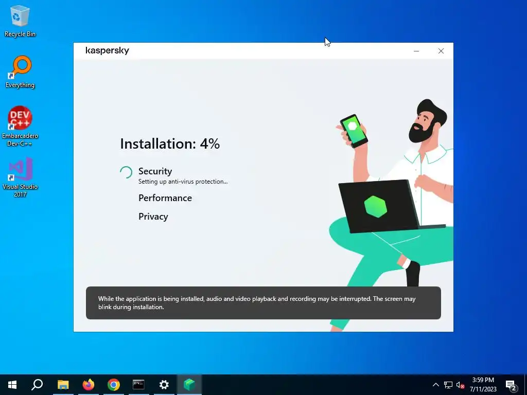Select the Kaspersky installer taskbar icon

189,385
